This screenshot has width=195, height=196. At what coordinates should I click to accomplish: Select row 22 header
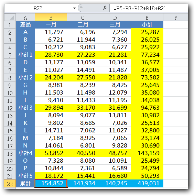10,184
